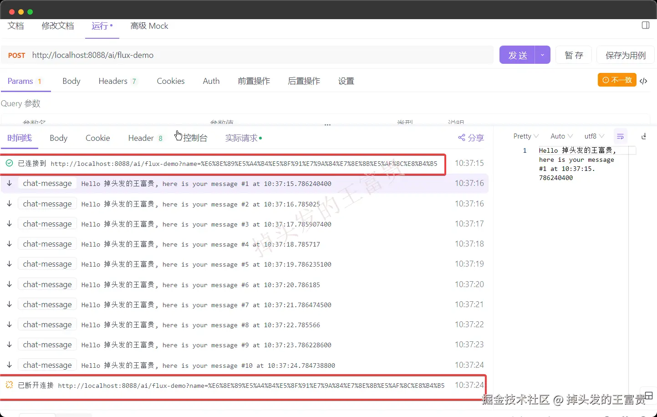Click timestamp 10:37:20 in timeline
This screenshot has height=417, width=657.
click(x=469, y=284)
